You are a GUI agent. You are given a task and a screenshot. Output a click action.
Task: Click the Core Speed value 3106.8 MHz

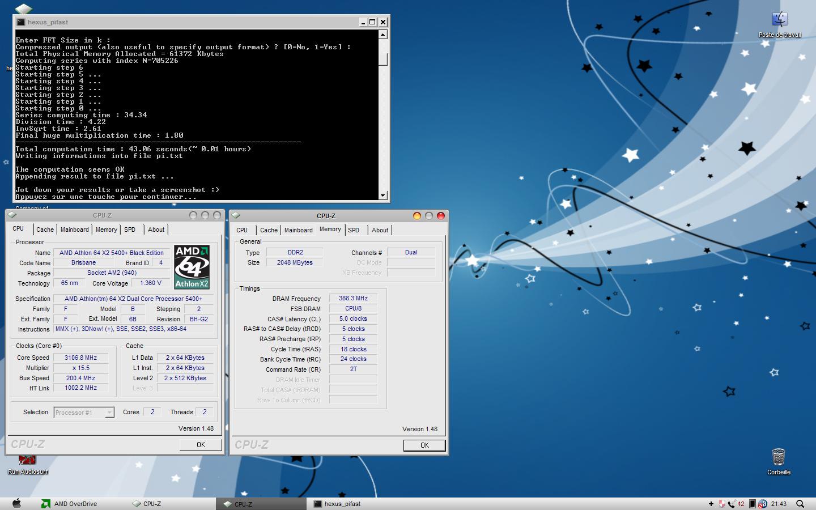click(80, 358)
